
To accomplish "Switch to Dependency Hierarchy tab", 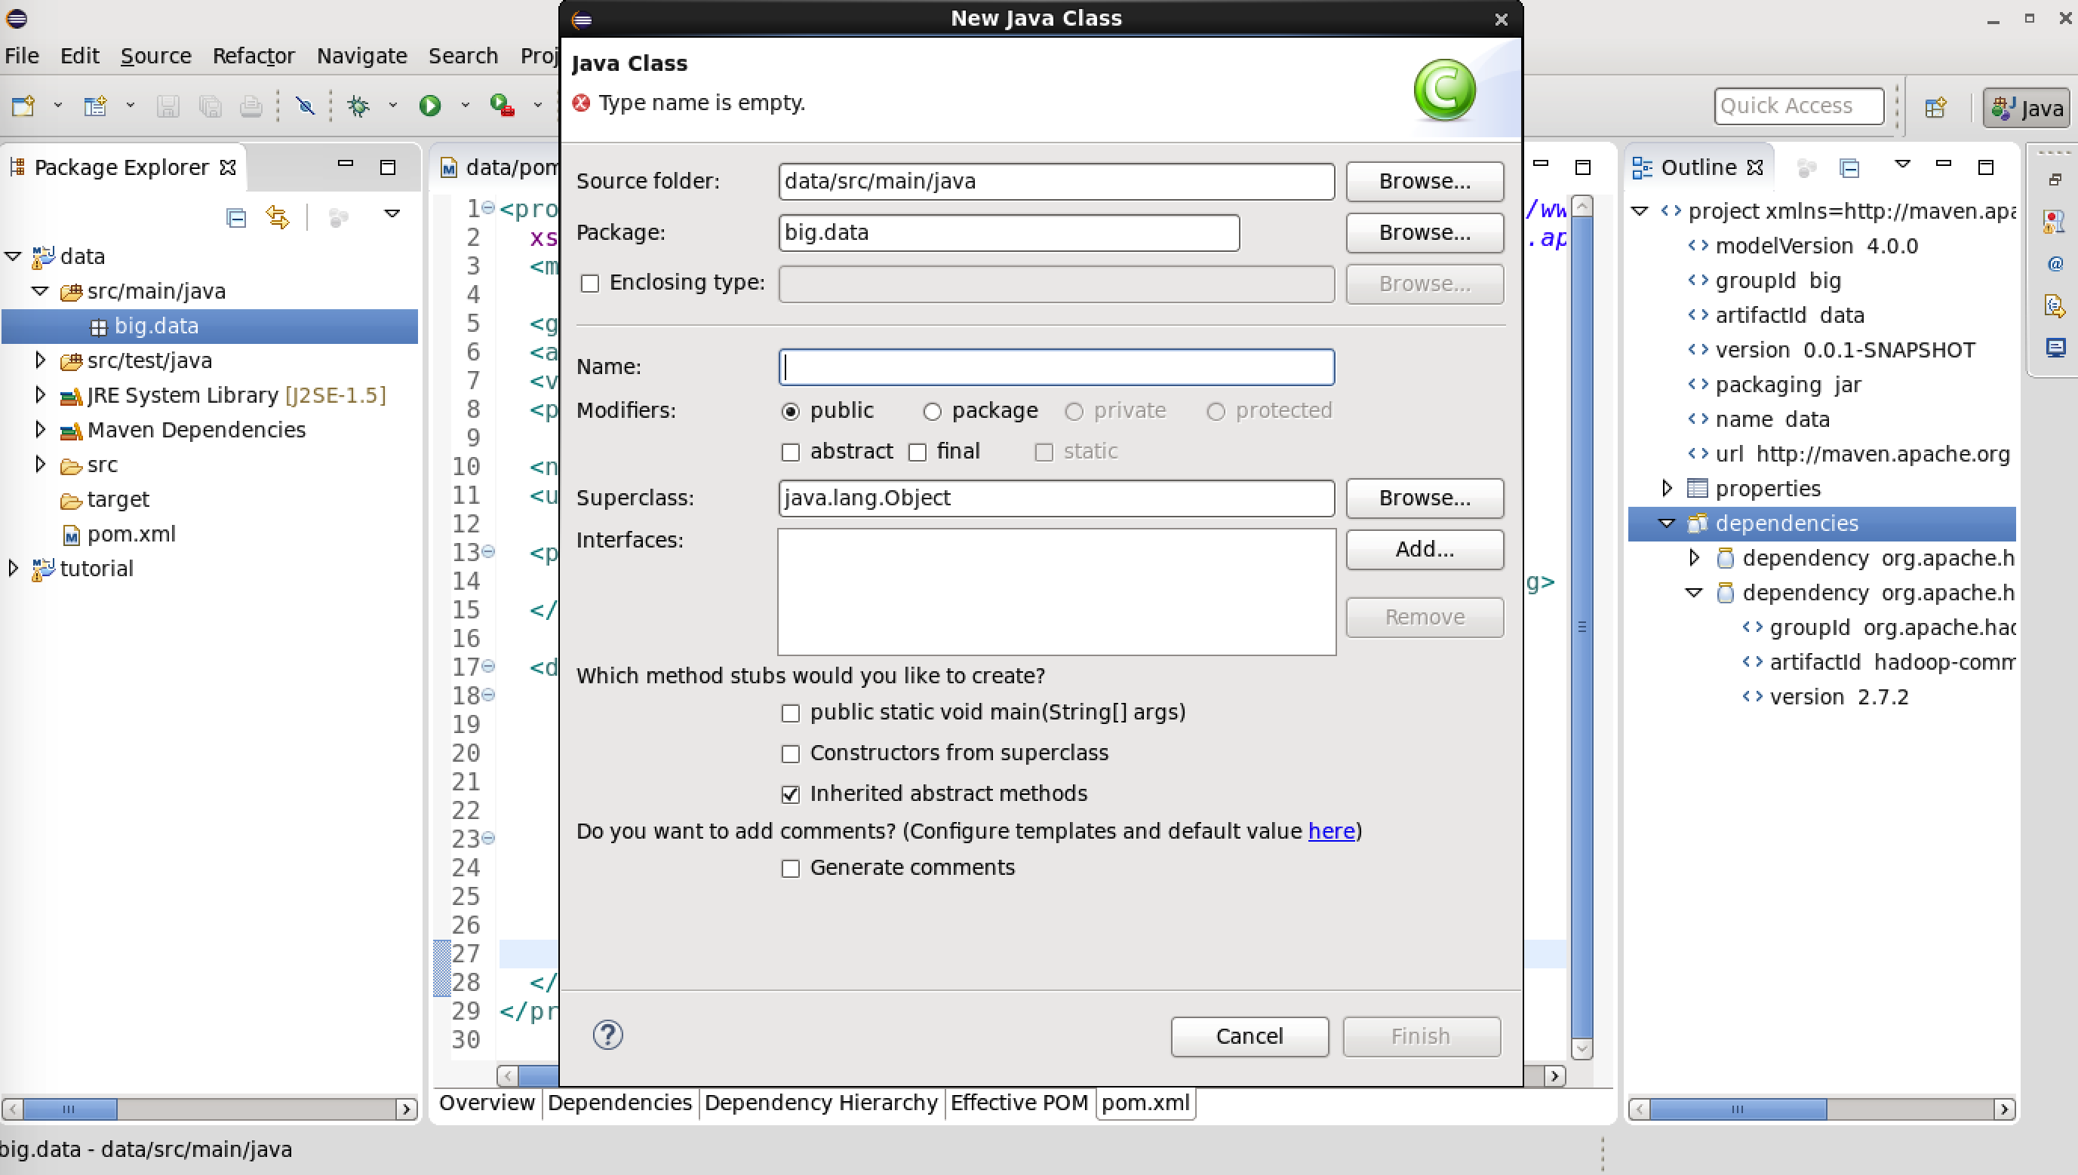I will (x=820, y=1103).
